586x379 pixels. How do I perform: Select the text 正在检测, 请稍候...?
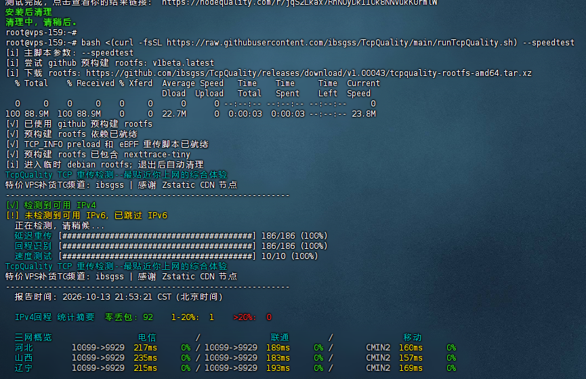pyautogui.click(x=60, y=226)
